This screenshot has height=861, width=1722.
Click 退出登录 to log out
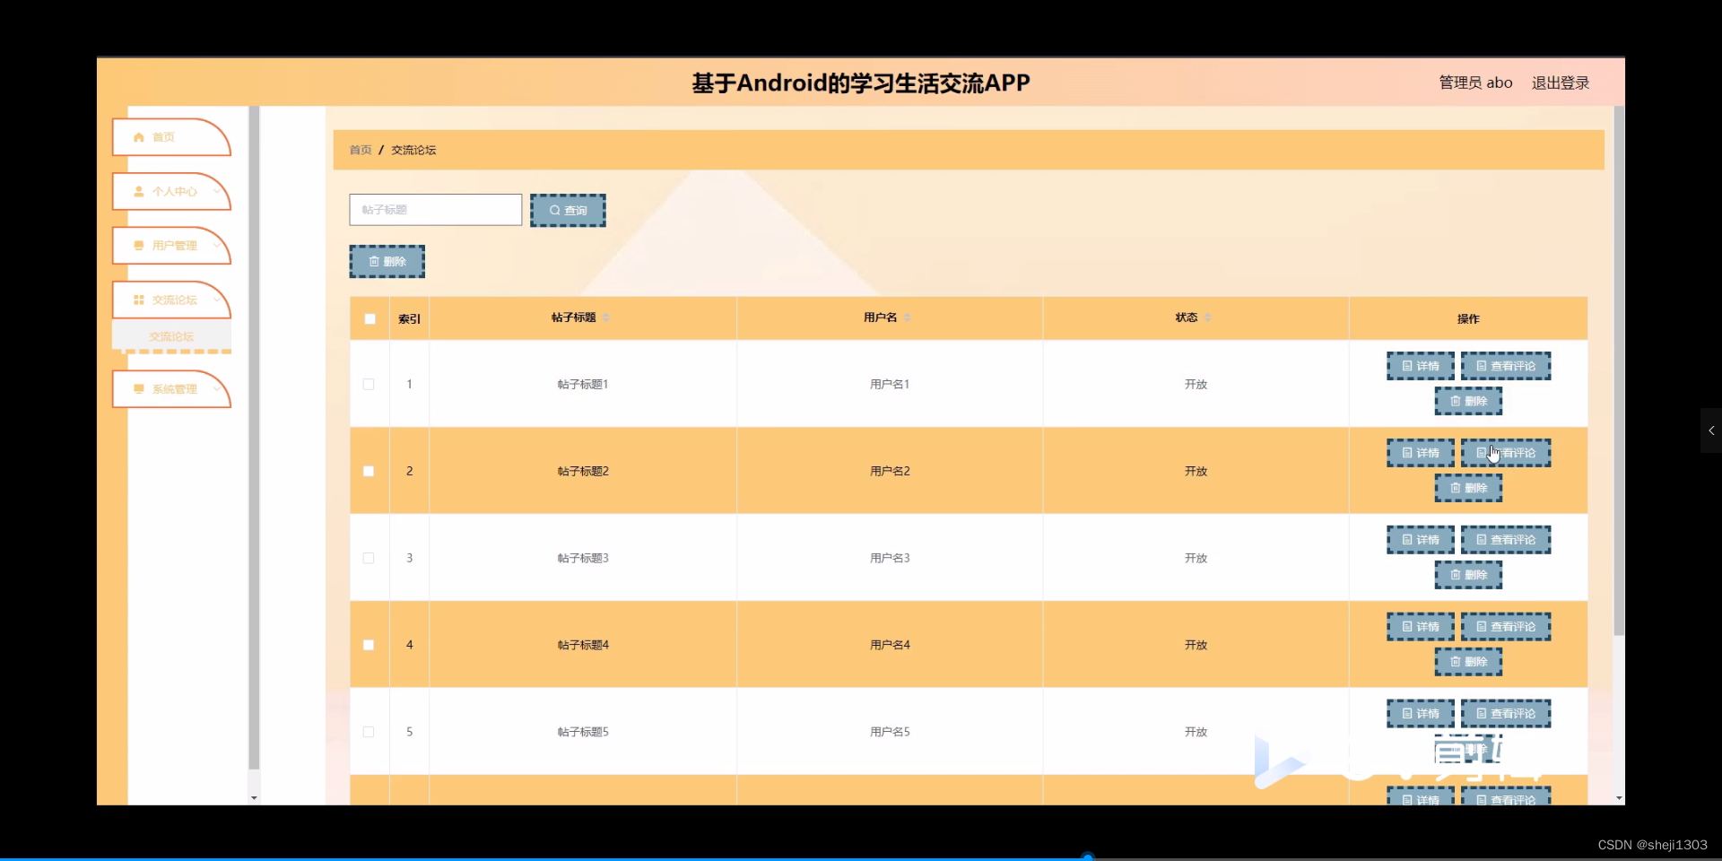tap(1560, 82)
